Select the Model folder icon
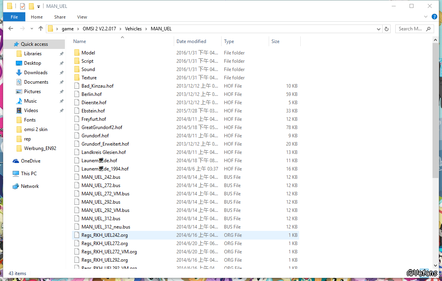Screen dimensions: 442x281 77,52
